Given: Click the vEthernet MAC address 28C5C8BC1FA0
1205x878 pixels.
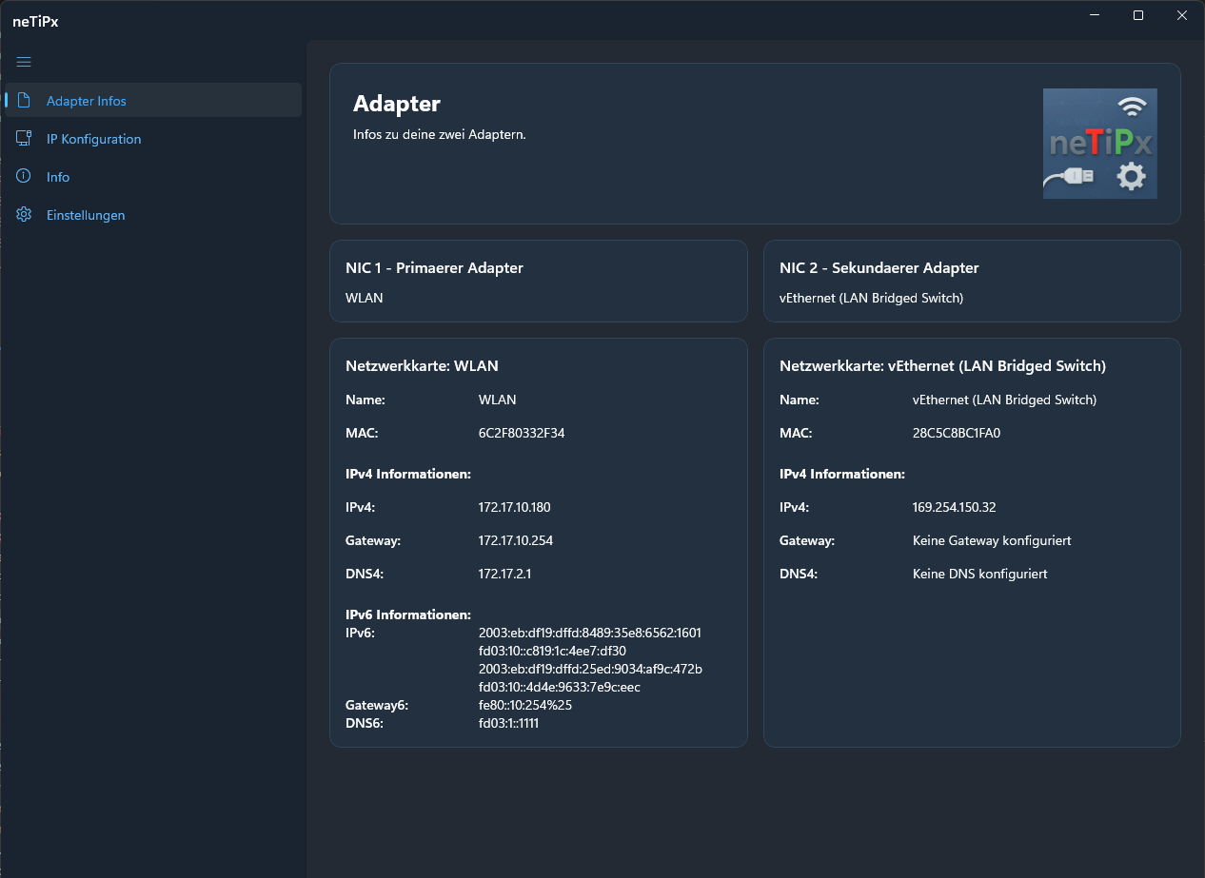Looking at the screenshot, I should [x=956, y=434].
